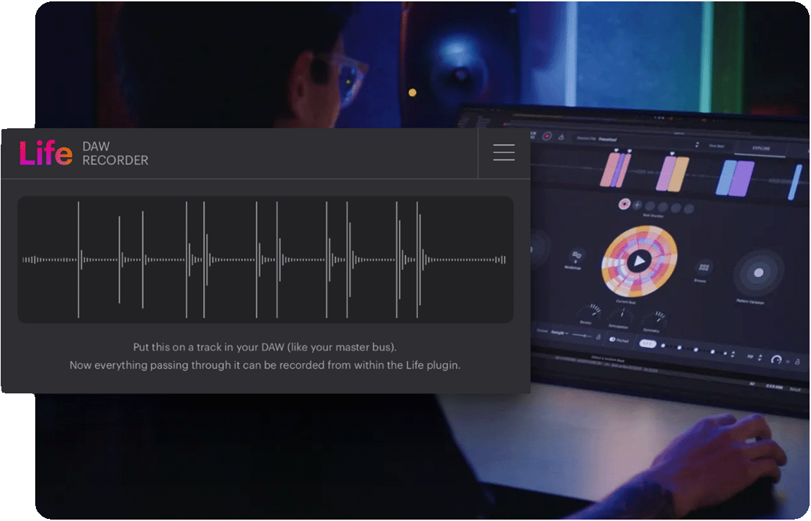
Task: Click the flame icon beside the record button
Action: pos(561,137)
